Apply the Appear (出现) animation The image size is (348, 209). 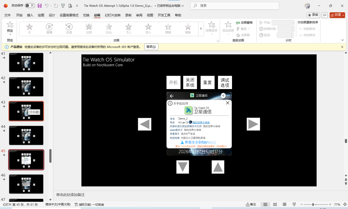click(x=89, y=28)
